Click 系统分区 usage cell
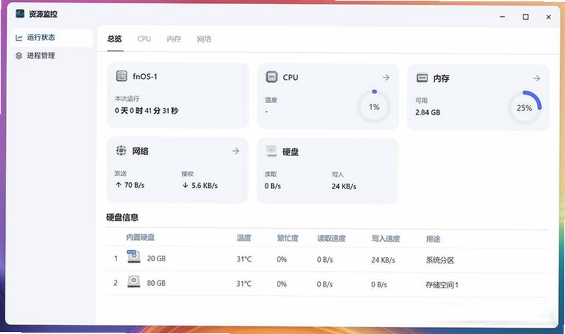The width and height of the screenshot is (565, 334). pyautogui.click(x=439, y=260)
